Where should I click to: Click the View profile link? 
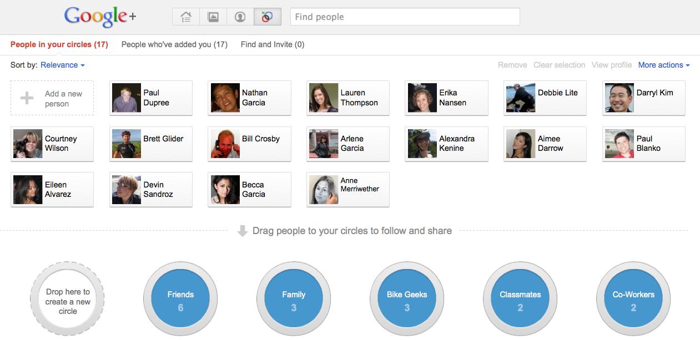coord(612,65)
